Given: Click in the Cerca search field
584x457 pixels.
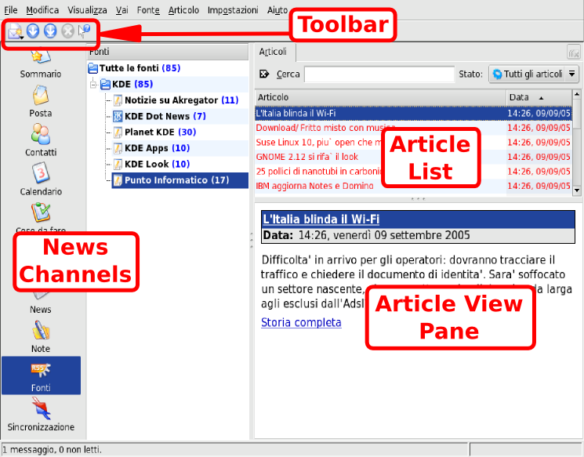Looking at the screenshot, I should coord(379,74).
